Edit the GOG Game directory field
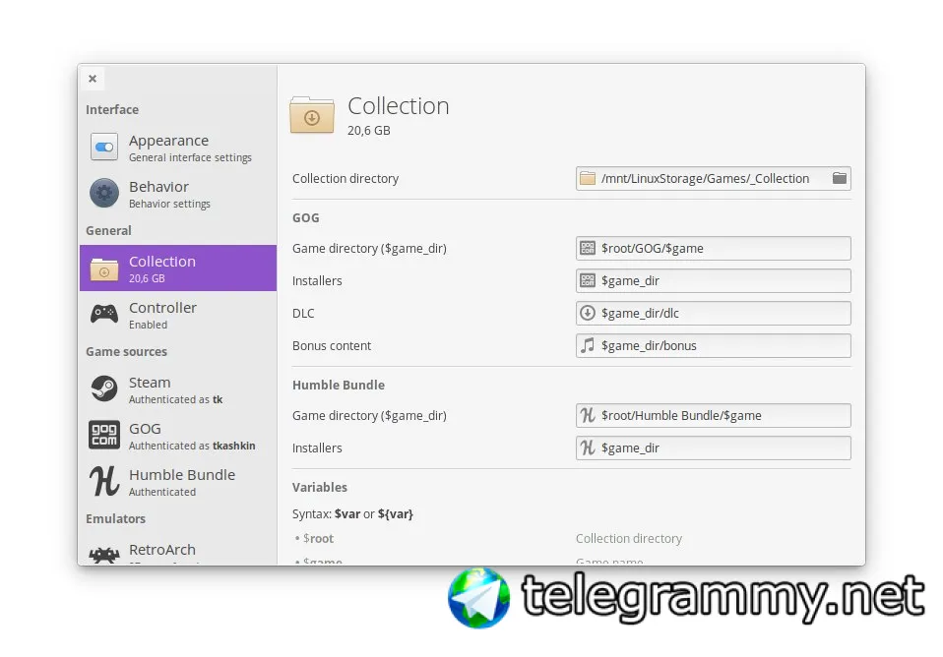The width and height of the screenshot is (943, 657). tap(713, 248)
